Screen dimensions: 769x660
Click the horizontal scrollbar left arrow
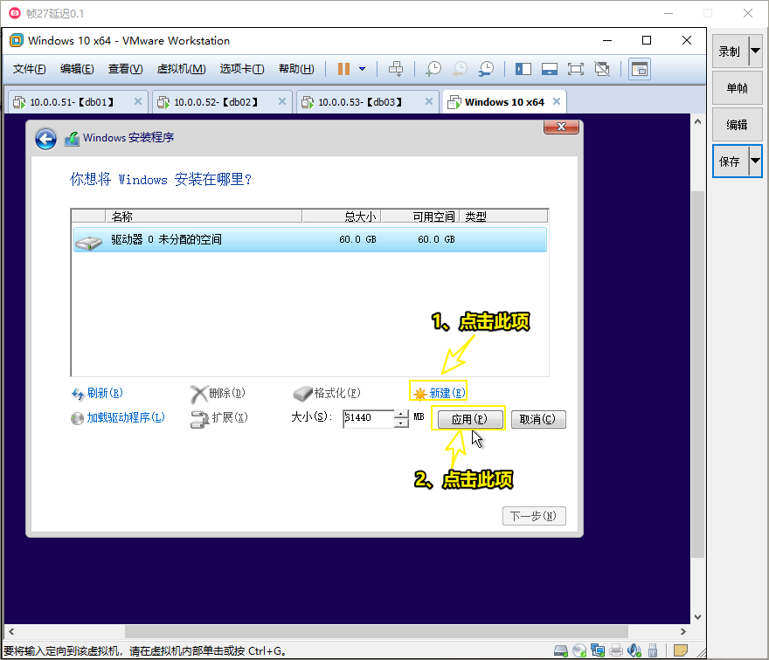11,631
